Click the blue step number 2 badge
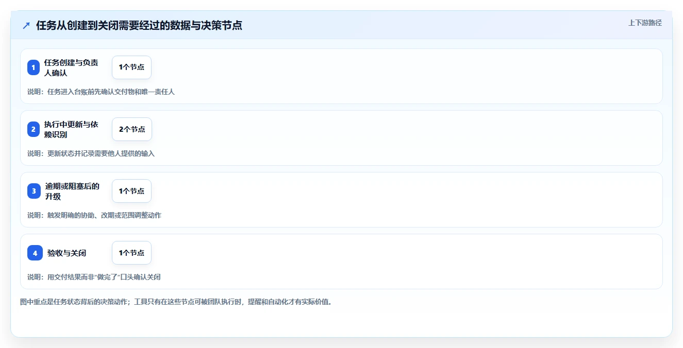683x348 pixels. point(34,129)
